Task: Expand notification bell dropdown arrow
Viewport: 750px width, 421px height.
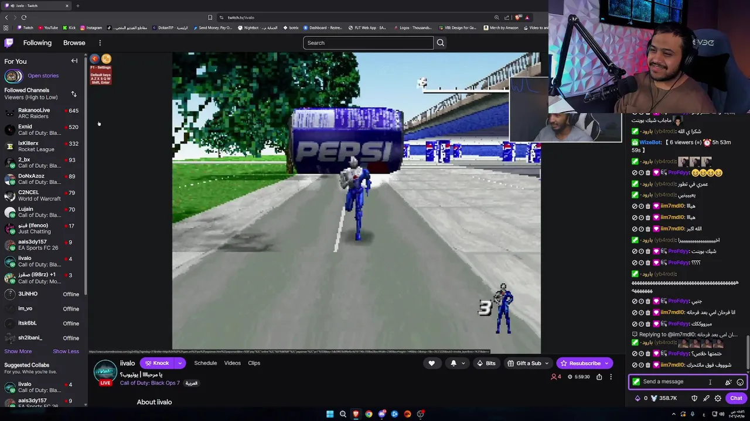Action: 463,363
